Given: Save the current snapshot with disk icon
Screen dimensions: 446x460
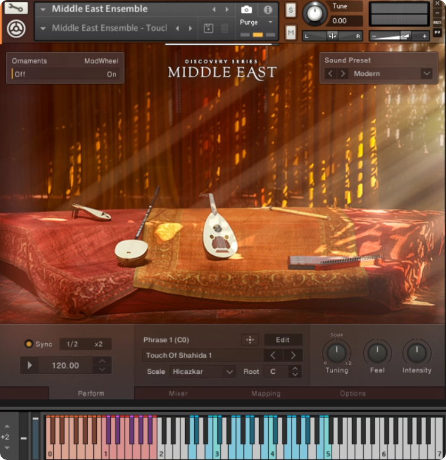Looking at the screenshot, I should pos(209,28).
